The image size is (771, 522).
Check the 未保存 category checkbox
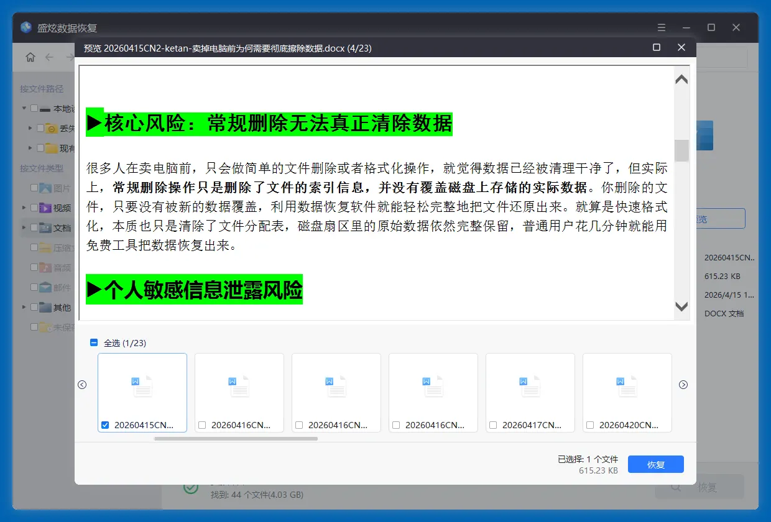tap(34, 327)
